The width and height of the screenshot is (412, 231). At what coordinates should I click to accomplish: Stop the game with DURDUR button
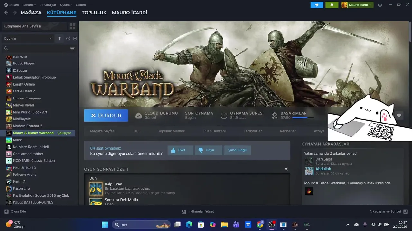click(106, 116)
